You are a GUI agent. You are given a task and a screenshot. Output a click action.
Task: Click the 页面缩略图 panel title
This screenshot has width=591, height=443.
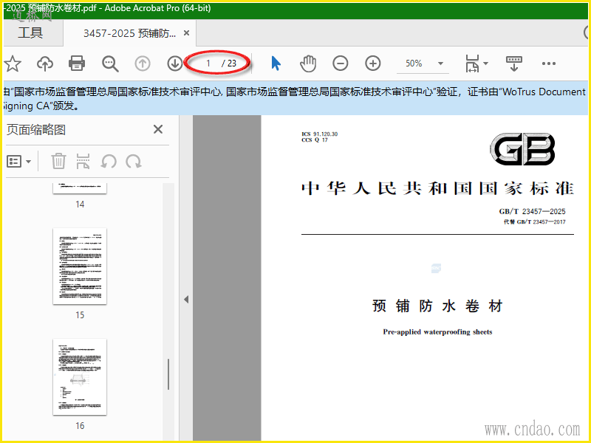(36, 130)
